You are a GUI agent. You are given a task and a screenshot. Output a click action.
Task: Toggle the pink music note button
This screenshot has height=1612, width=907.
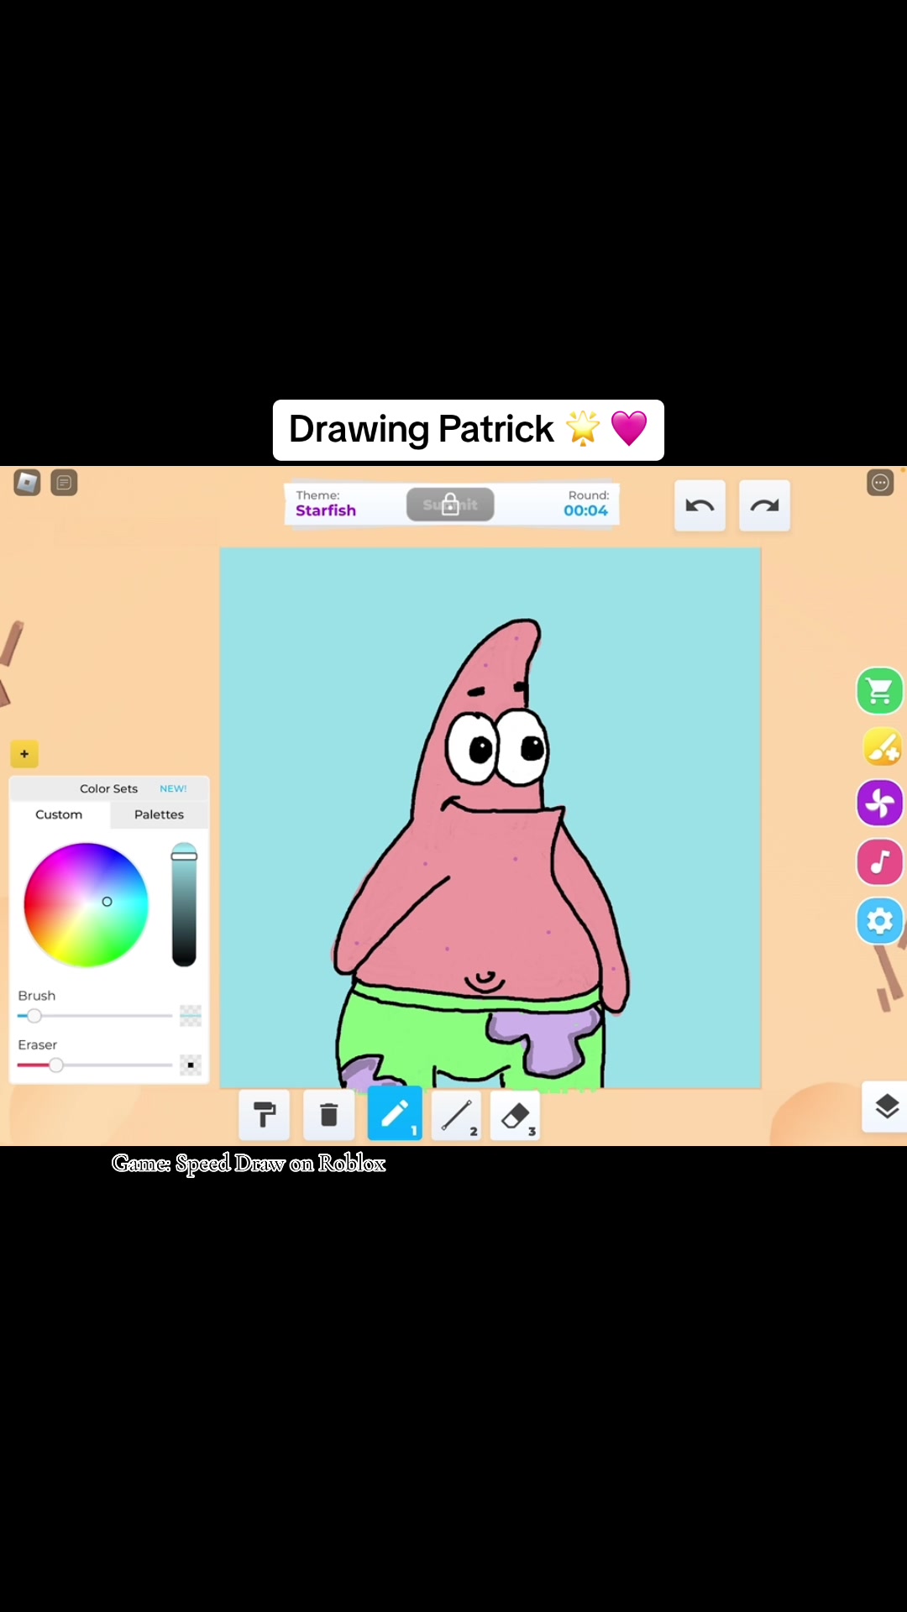pyautogui.click(x=879, y=862)
